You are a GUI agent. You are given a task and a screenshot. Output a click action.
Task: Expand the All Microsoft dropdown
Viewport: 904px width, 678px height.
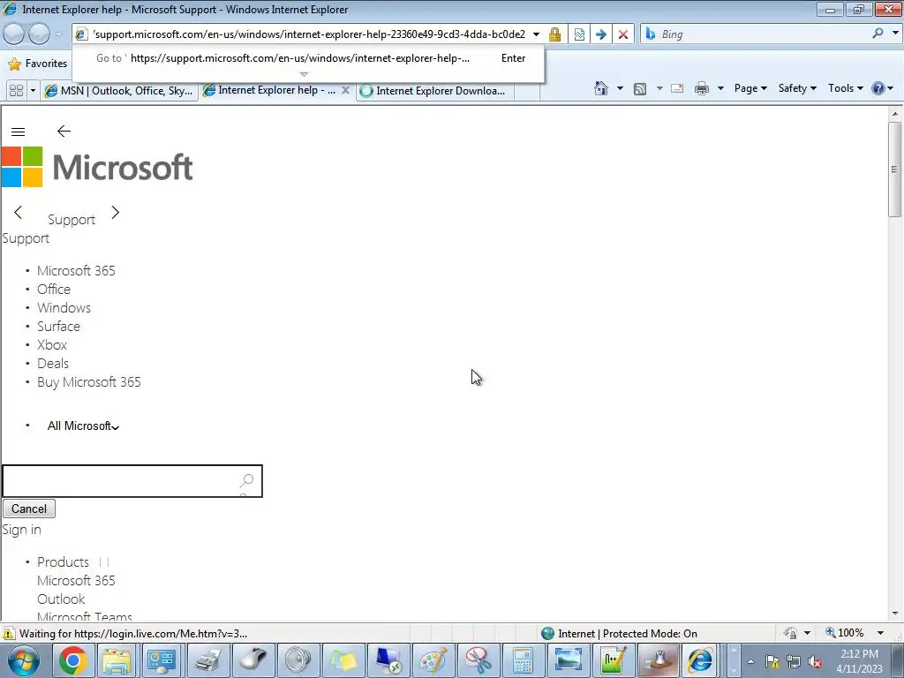pyautogui.click(x=83, y=426)
